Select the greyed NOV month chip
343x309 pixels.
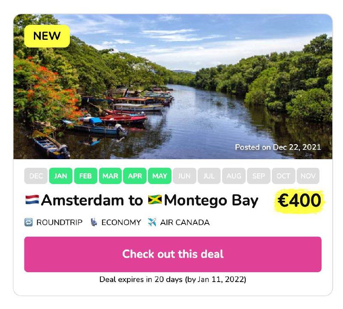click(x=308, y=176)
